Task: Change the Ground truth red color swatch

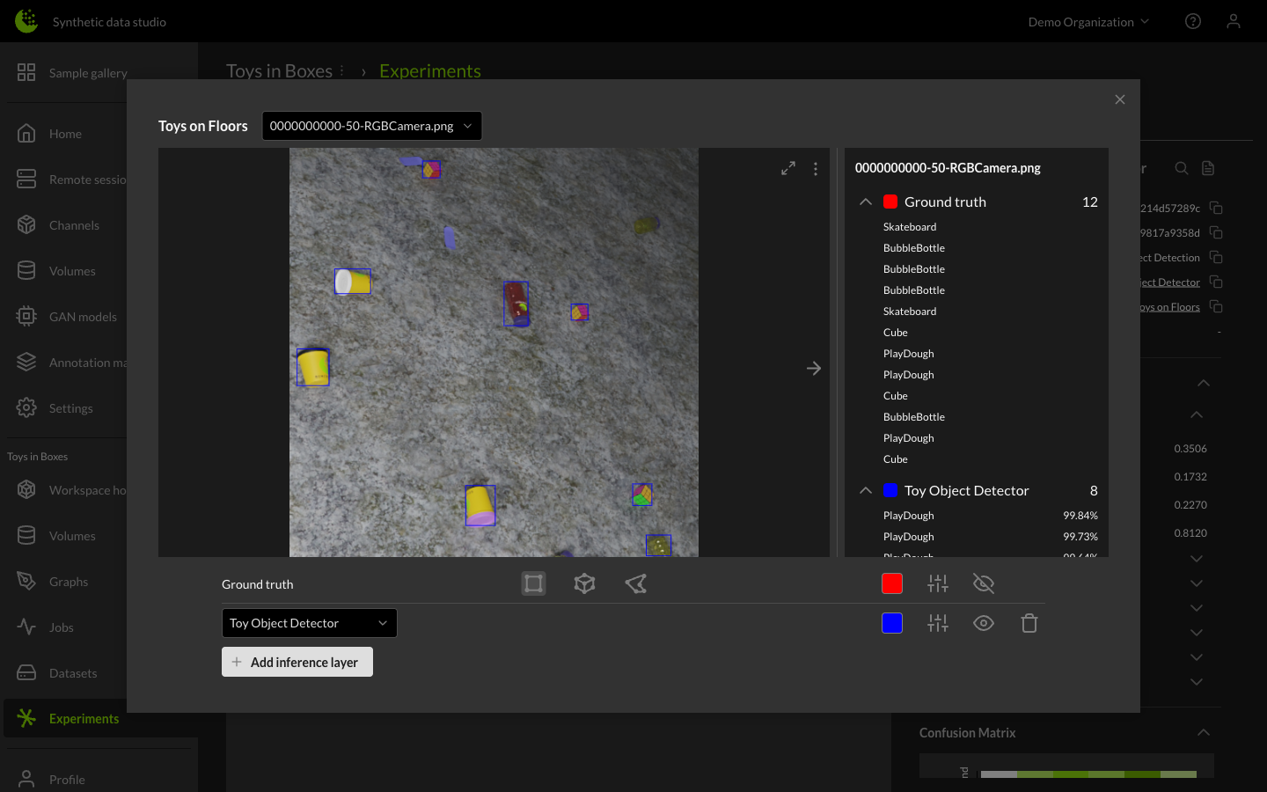Action: [x=891, y=583]
